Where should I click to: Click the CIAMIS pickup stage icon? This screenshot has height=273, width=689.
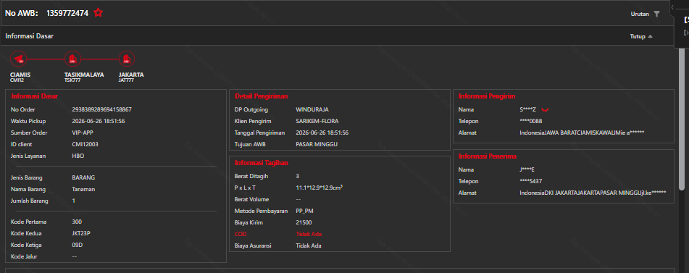coord(19,59)
